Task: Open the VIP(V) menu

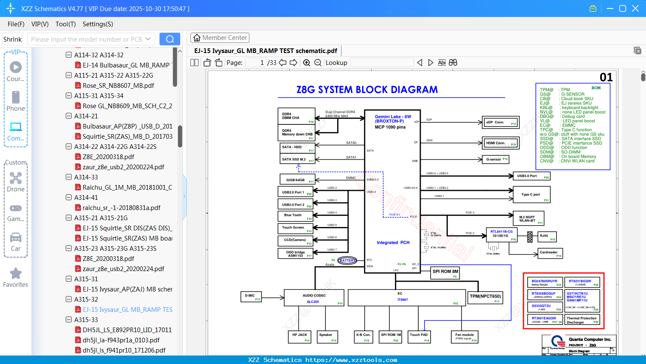Action: click(x=40, y=24)
